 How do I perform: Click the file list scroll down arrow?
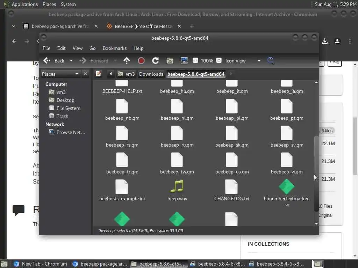click(x=316, y=224)
